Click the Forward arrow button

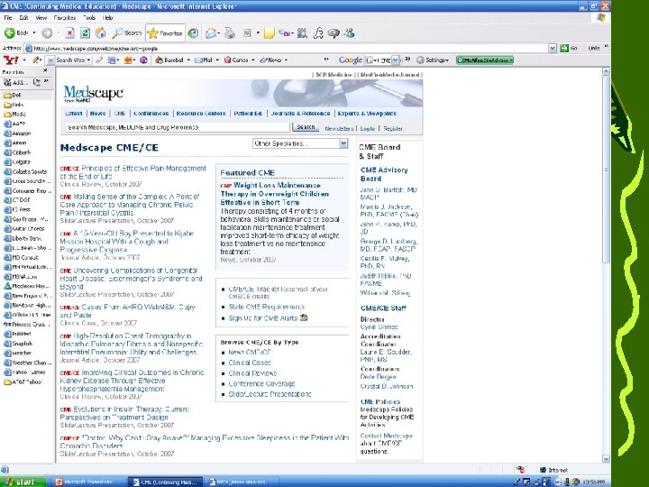[47, 33]
